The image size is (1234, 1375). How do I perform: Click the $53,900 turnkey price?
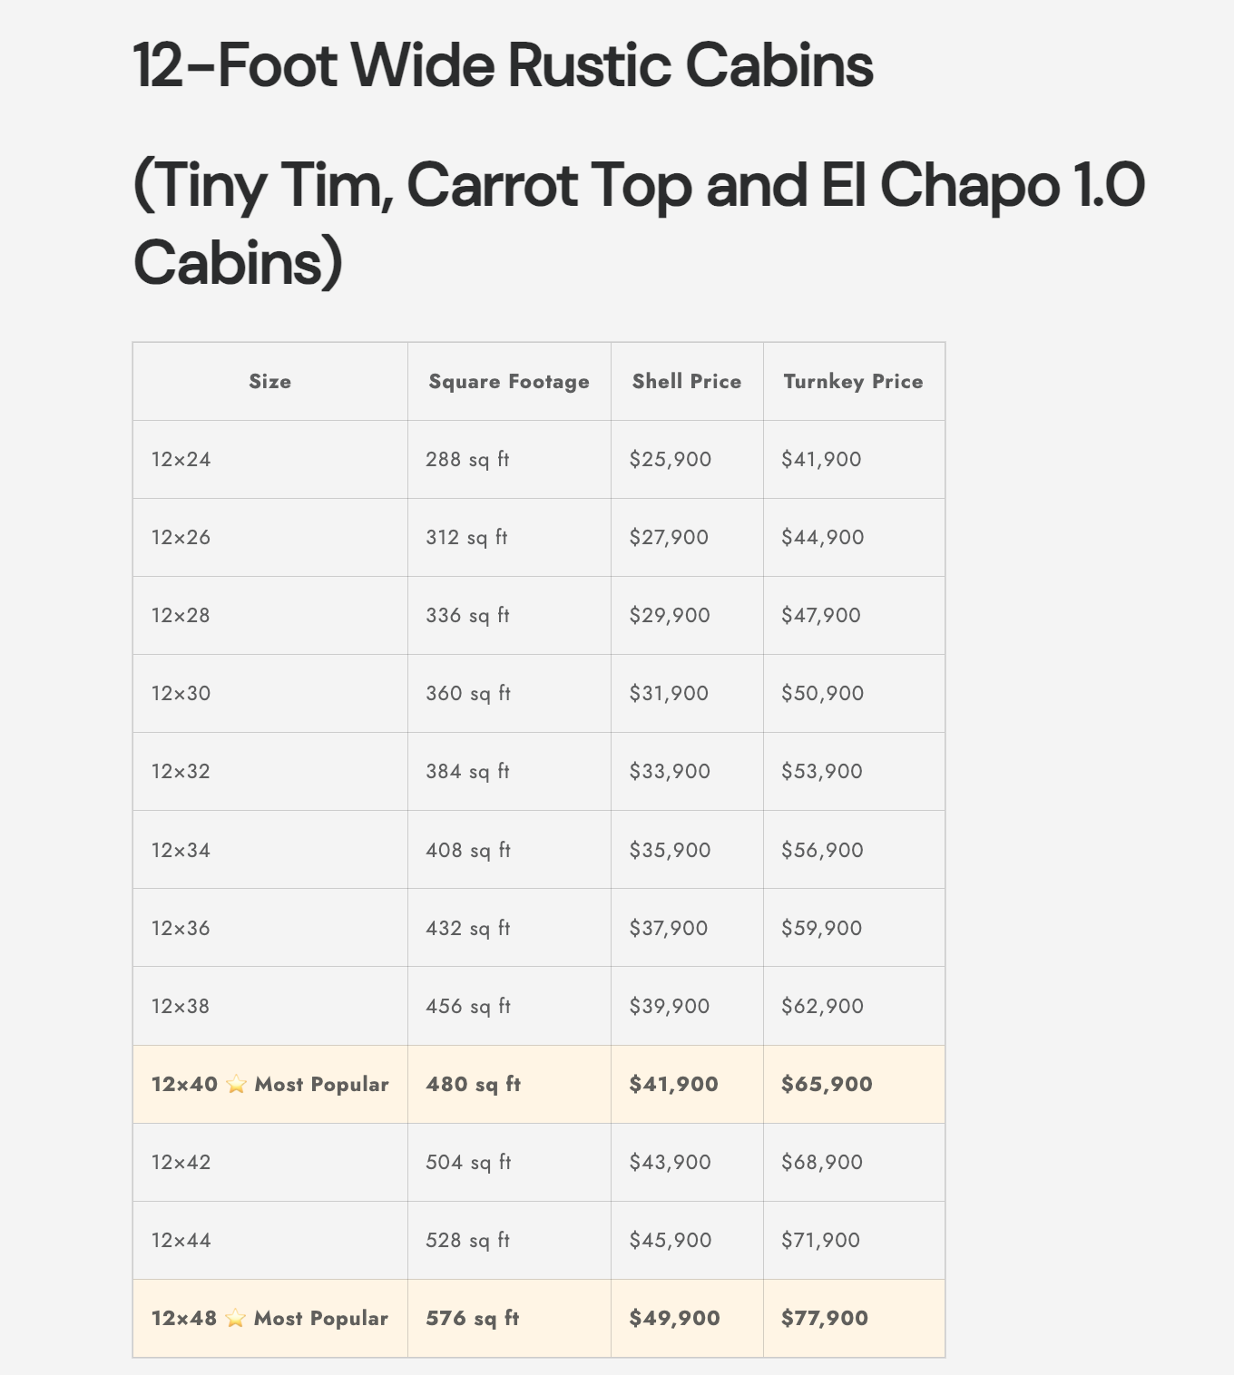[x=822, y=772]
